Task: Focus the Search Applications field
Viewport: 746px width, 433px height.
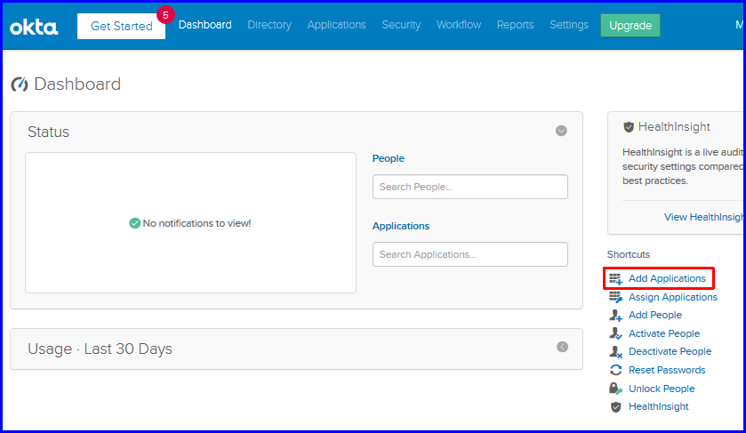Action: coord(470,254)
